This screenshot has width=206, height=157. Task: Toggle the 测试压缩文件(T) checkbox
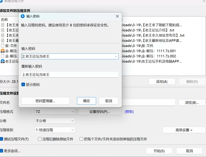(x=2, y=139)
